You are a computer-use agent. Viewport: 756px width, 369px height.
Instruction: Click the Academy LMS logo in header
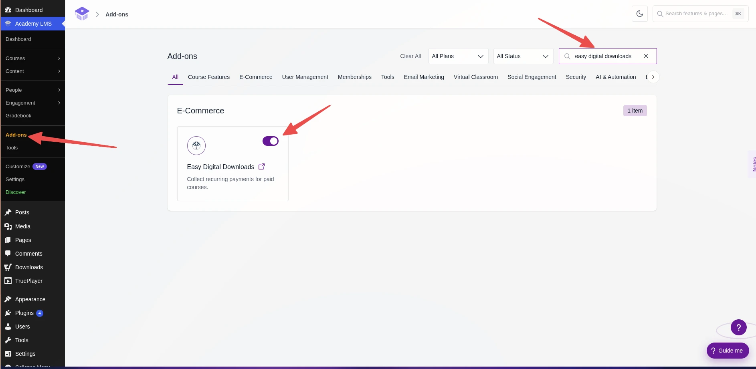(x=82, y=14)
